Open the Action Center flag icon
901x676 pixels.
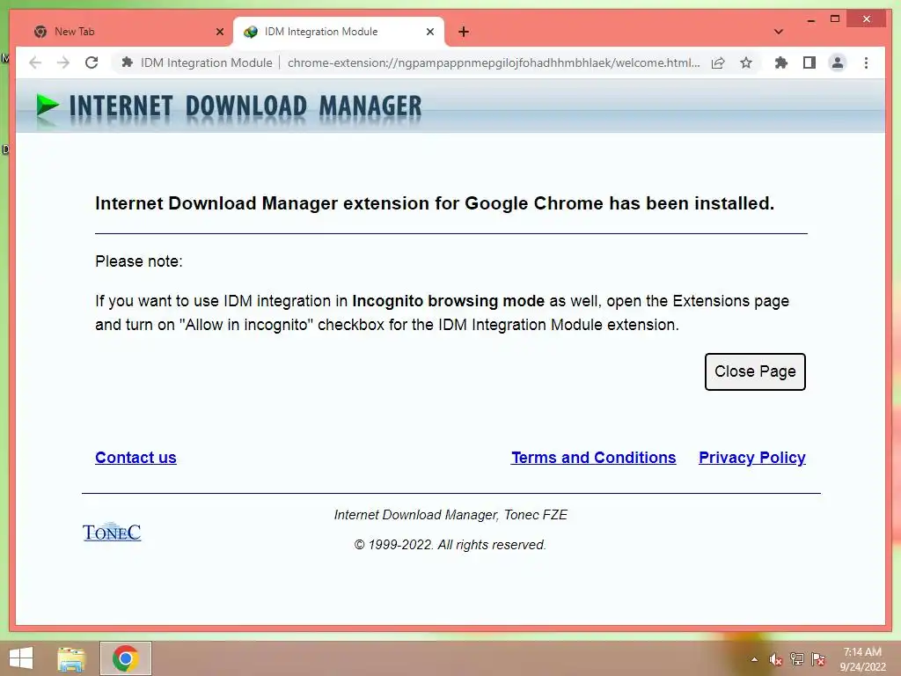click(x=818, y=659)
